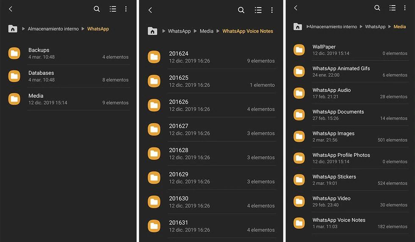Tap the search icon in the left WhatsApp panel

tap(97, 9)
